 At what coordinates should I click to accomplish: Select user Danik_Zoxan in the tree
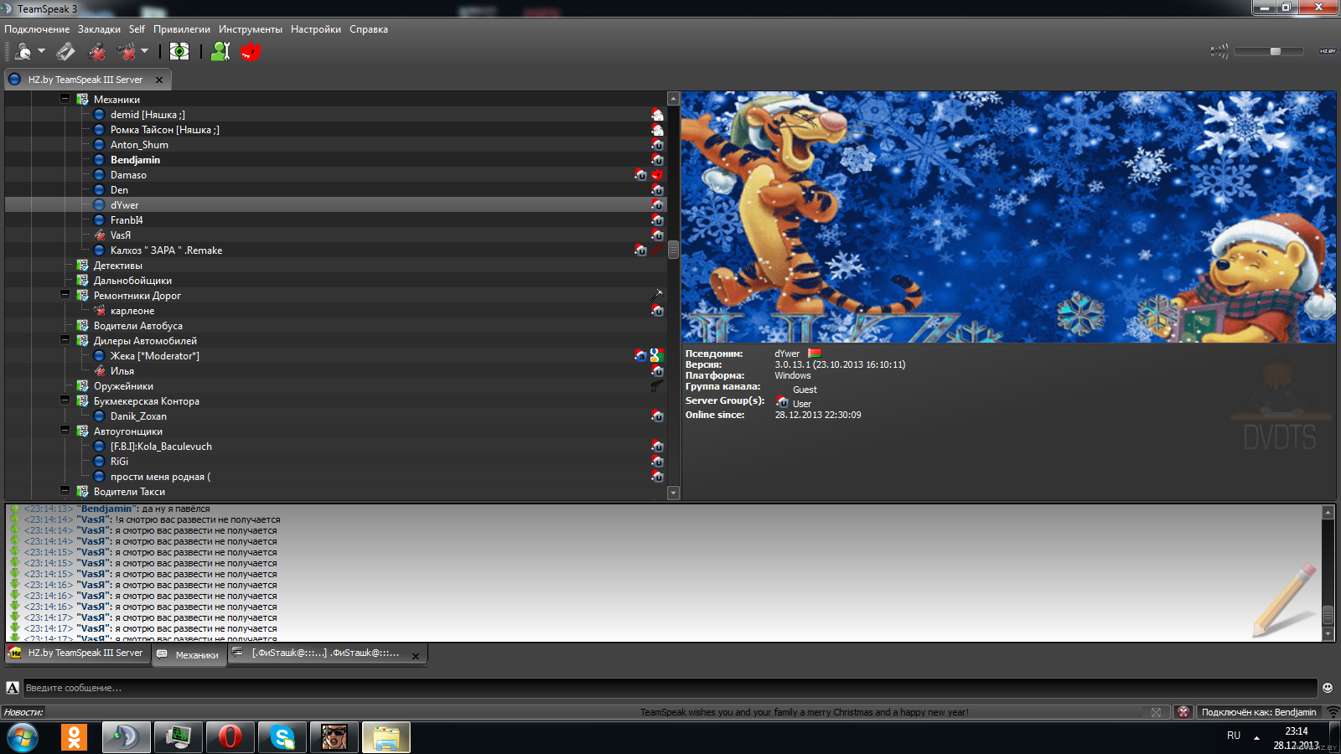coord(138,416)
